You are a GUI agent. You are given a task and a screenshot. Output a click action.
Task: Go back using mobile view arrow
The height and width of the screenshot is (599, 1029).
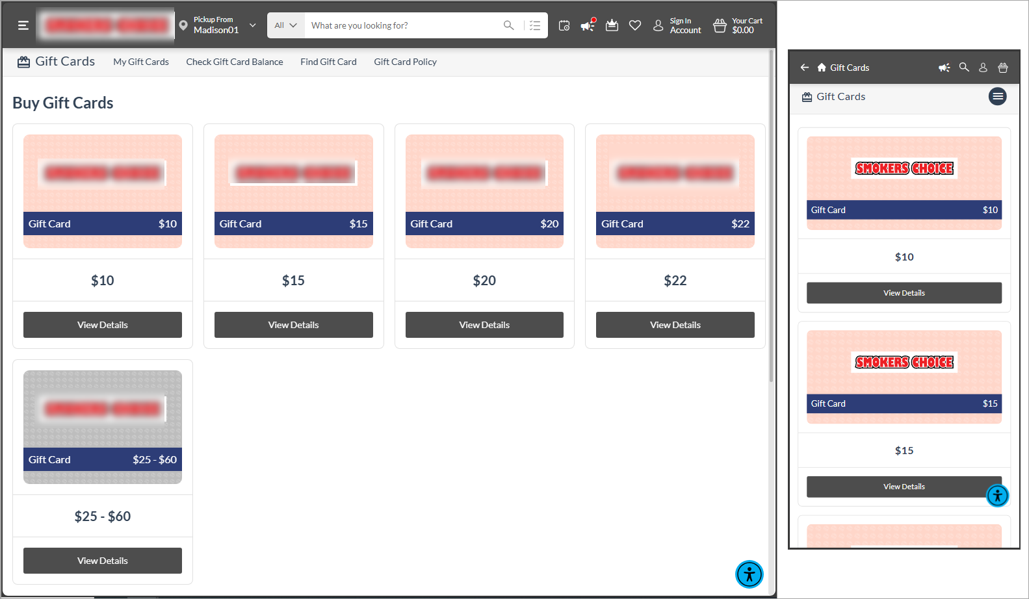click(x=805, y=68)
